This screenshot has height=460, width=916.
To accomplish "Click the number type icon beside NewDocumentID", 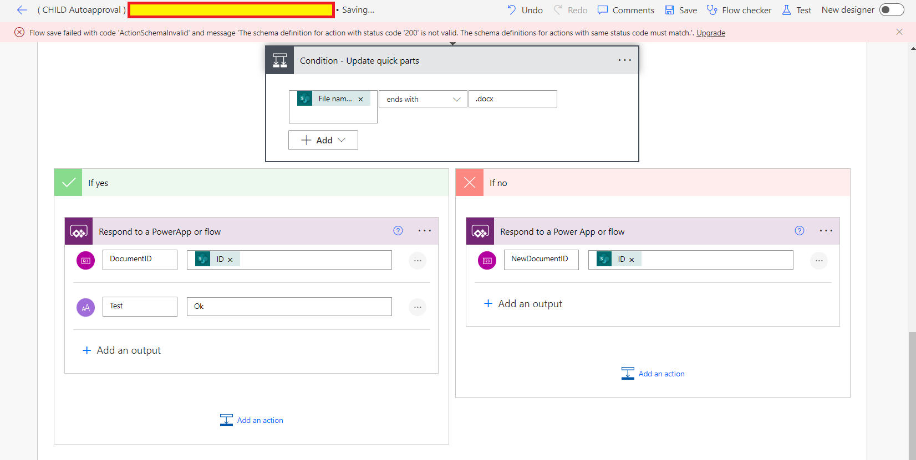I will coord(487,261).
